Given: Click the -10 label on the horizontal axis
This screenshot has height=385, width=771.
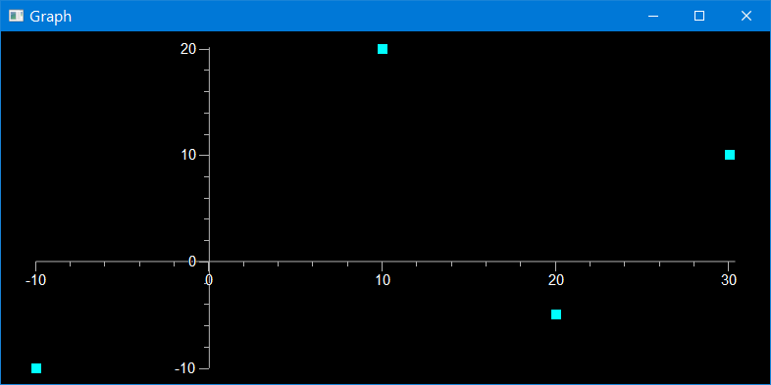Looking at the screenshot, I should [35, 280].
